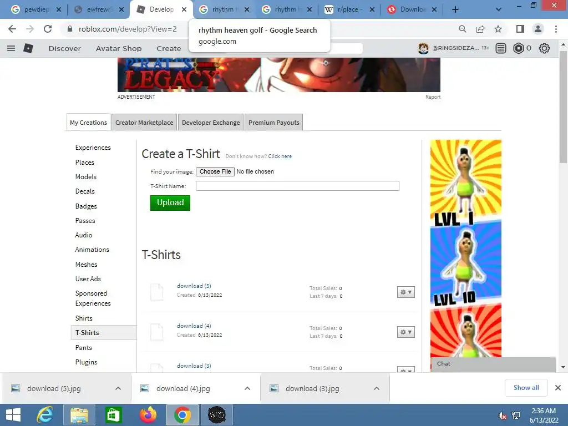Open the Chat bar
This screenshot has width=568, height=426.
tap(493, 364)
